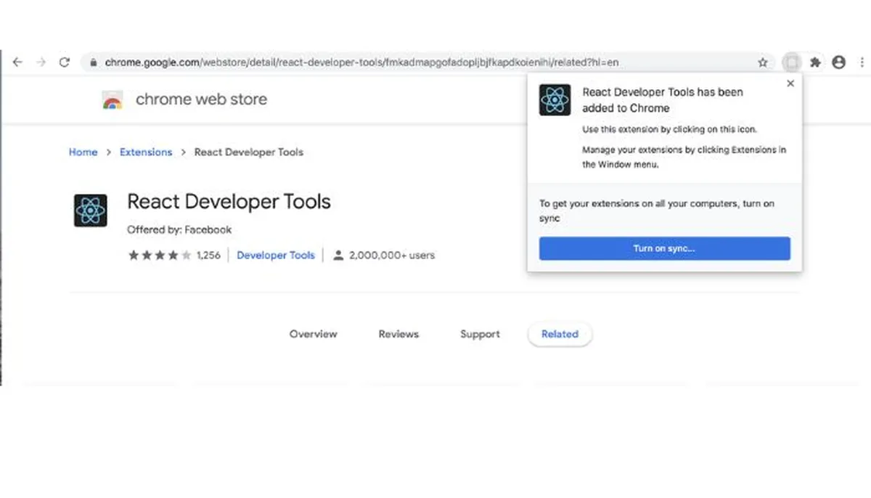Bookmark this page with the star icon
The image size is (871, 498).
coord(763,63)
